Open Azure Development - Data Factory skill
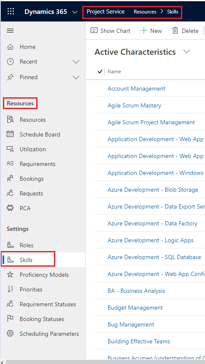 coord(152,224)
